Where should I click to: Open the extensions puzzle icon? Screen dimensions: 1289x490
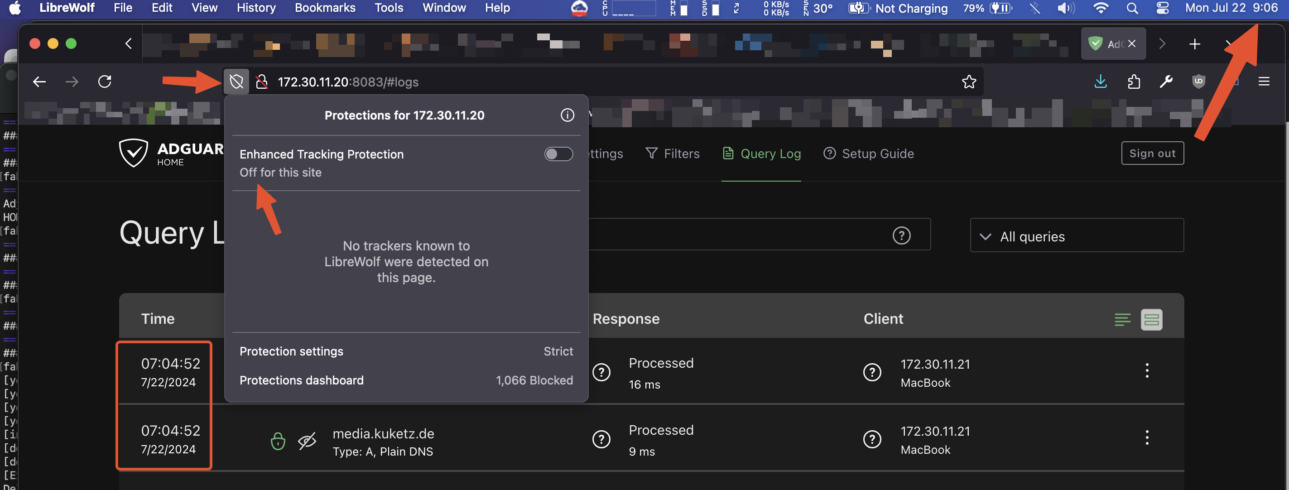pos(1134,82)
